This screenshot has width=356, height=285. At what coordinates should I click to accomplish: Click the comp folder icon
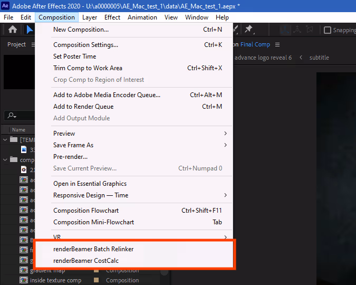coord(14,159)
